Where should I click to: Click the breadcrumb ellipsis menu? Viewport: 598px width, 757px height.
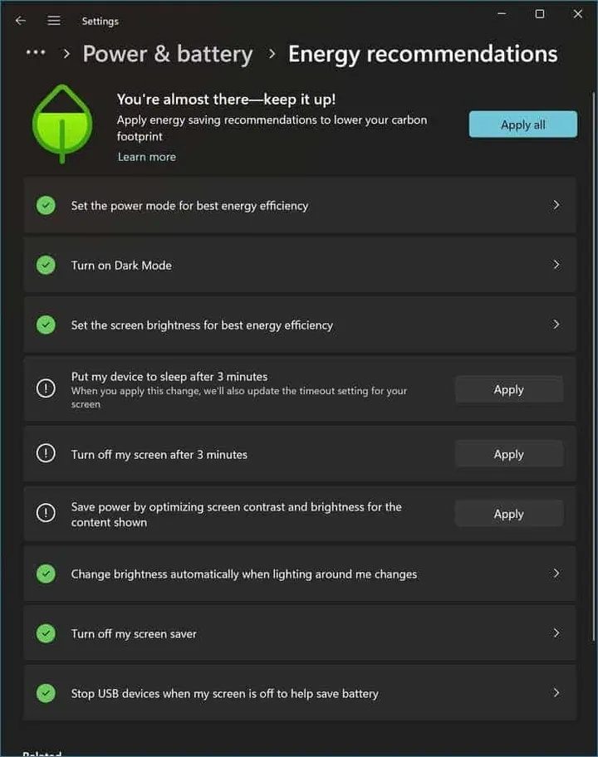35,53
